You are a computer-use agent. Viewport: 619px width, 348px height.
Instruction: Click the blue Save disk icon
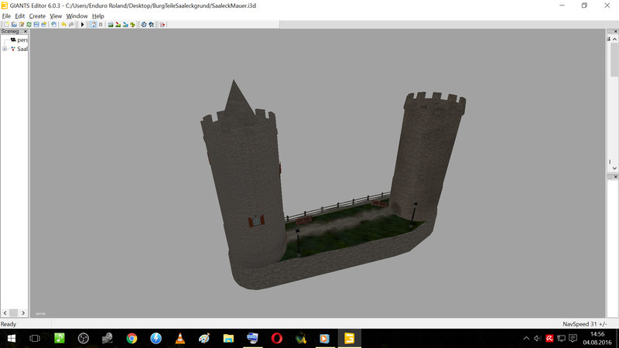[36, 25]
